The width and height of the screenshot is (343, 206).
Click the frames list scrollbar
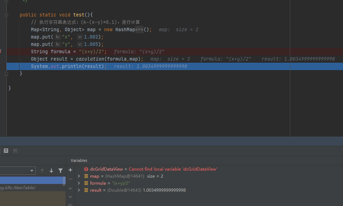64,181
